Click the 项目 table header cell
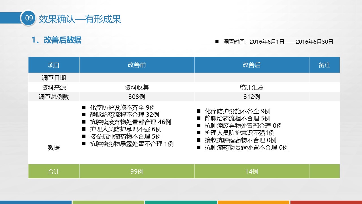Image resolution: width=362 pixels, height=204 pixels. pyautogui.click(x=54, y=65)
